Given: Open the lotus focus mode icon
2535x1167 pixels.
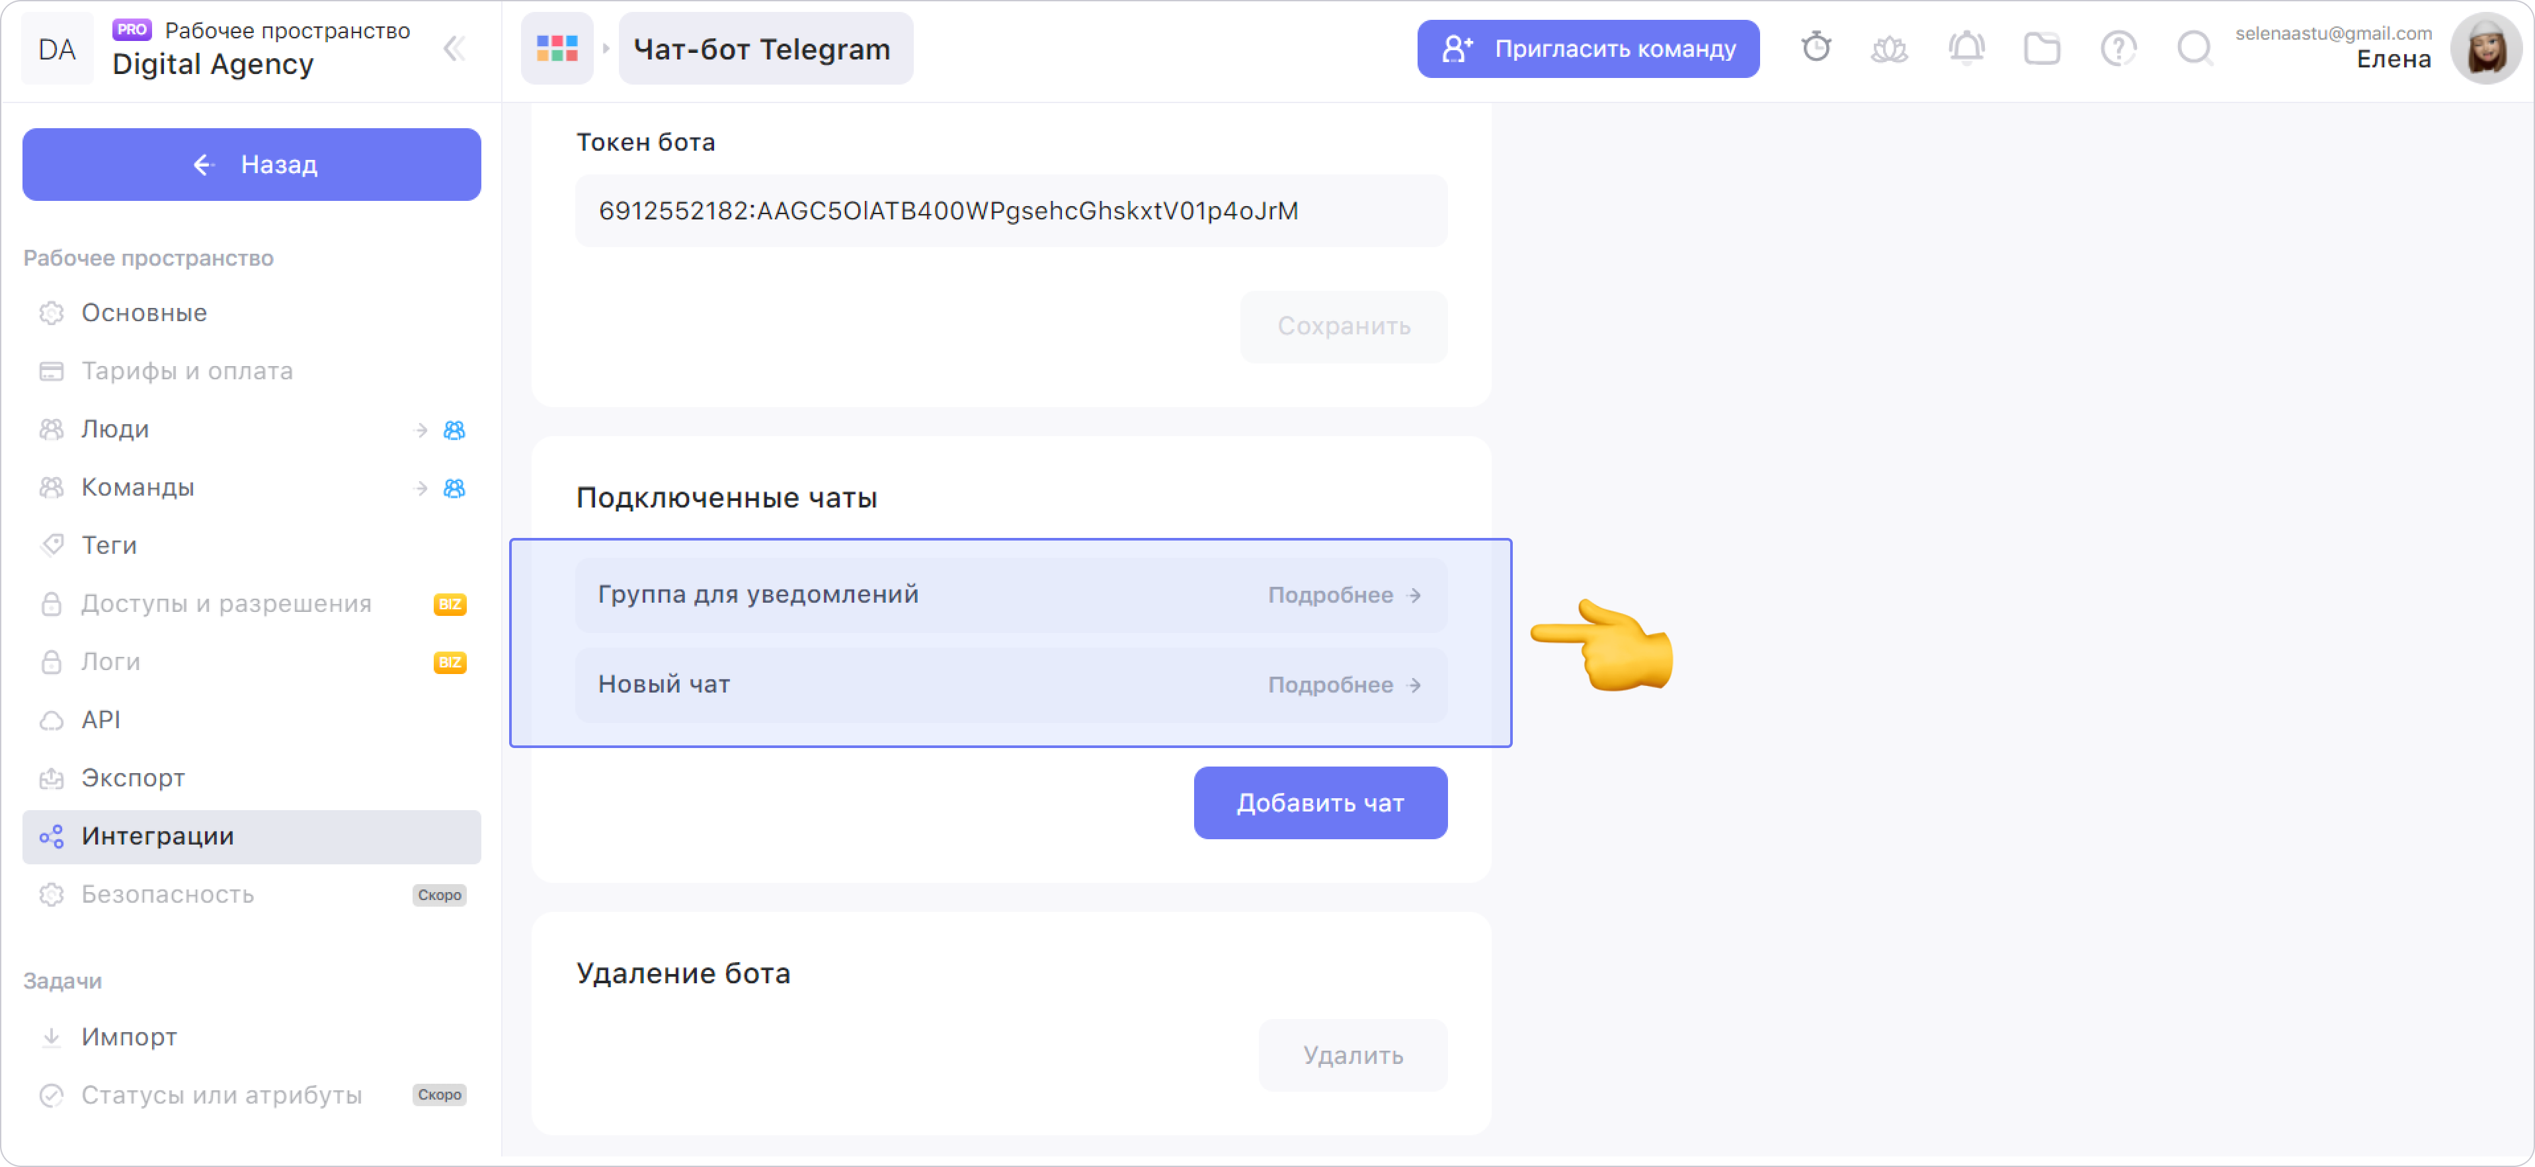Looking at the screenshot, I should (1888, 48).
